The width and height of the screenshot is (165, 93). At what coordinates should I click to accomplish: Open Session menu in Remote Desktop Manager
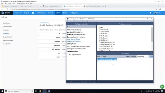pos(10,4)
